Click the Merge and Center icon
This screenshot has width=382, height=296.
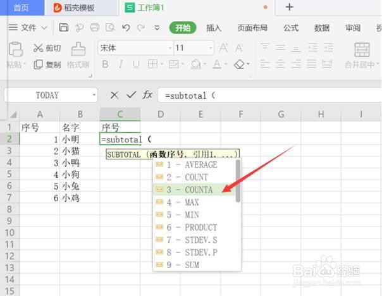[x=362, y=50]
